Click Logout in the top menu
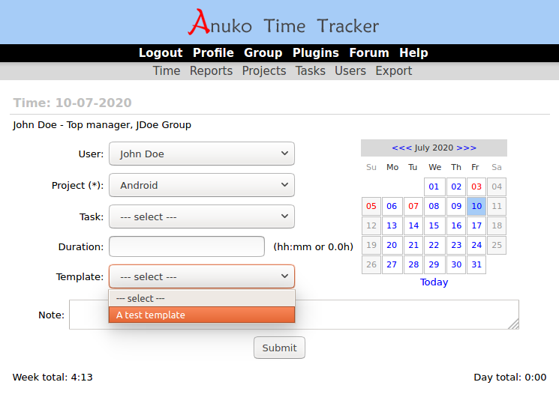The width and height of the screenshot is (559, 403). pos(161,52)
